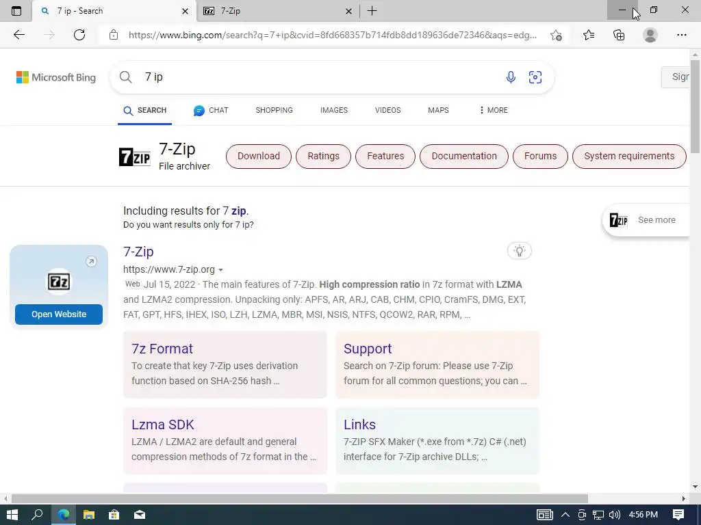This screenshot has width=701, height=525.
Task: Start voice search with the microphone icon
Action: click(511, 77)
